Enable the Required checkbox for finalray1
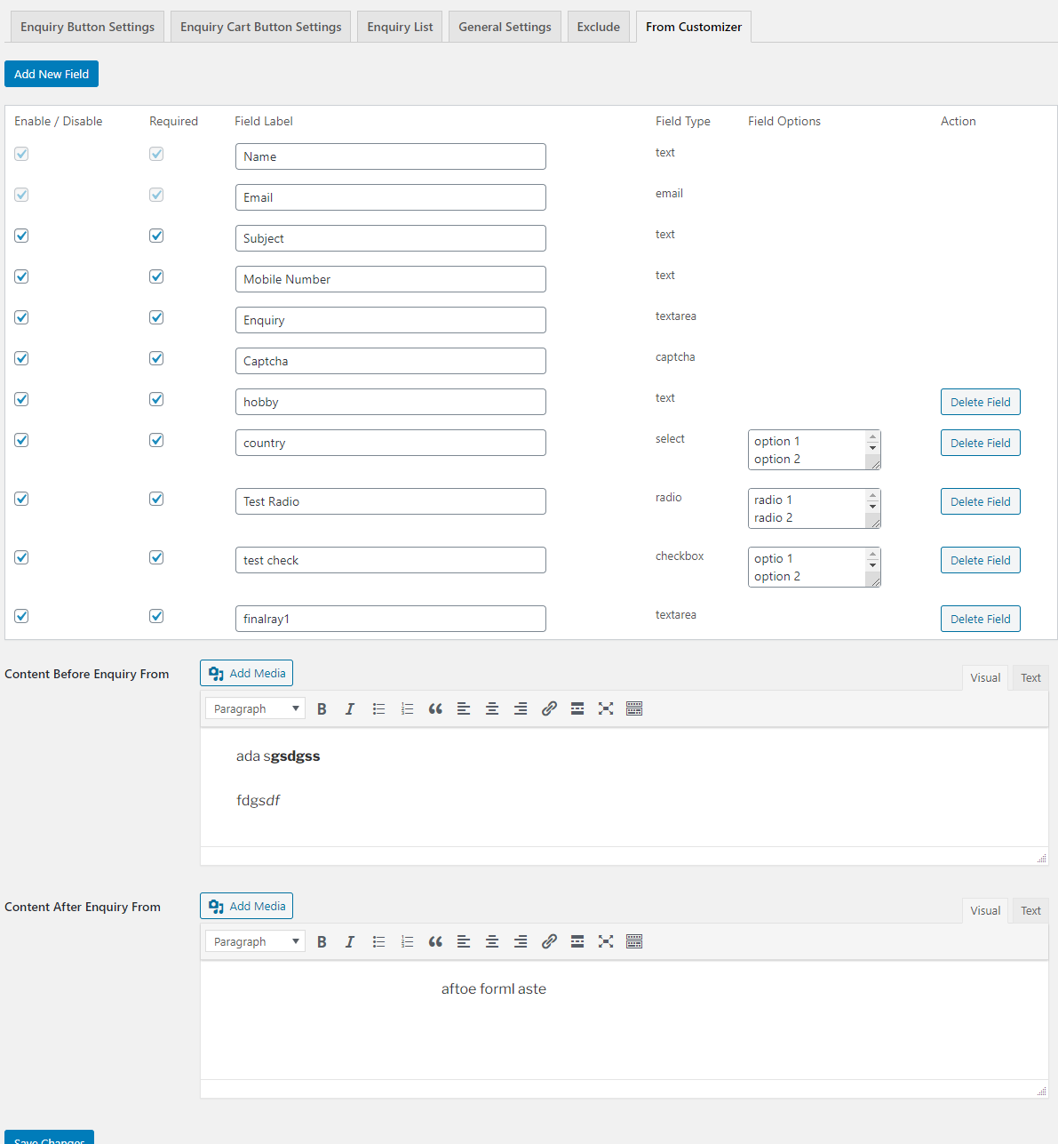 tap(155, 616)
